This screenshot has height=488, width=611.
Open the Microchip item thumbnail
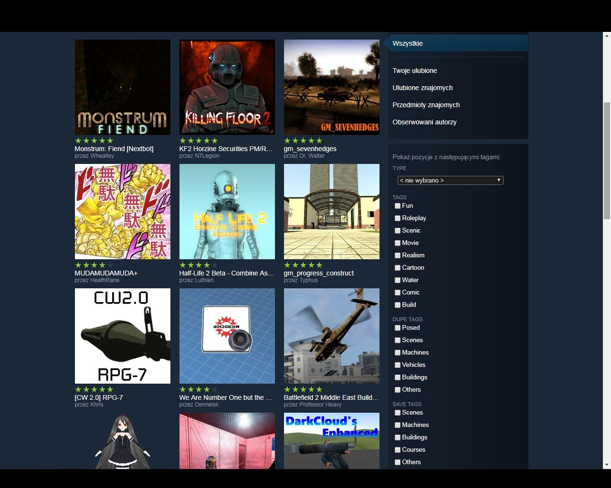point(227,336)
